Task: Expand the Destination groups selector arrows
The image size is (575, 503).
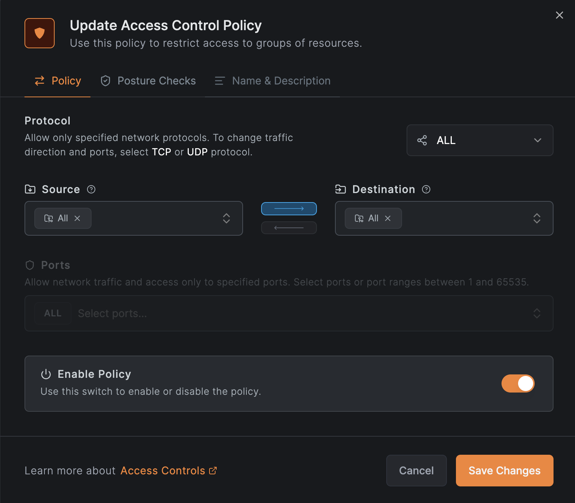Action: [537, 218]
